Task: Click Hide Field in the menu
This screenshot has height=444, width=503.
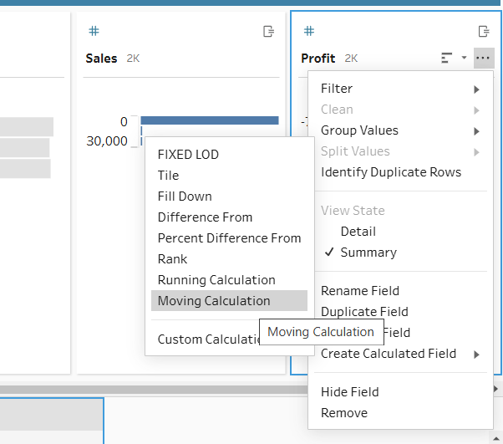Action: 349,392
